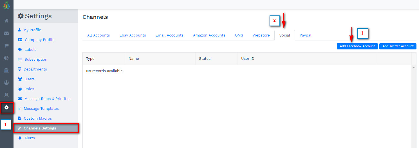Screen dimensions: 419x148
Task: Open the Ebay Accounts tab
Action: coord(133,35)
